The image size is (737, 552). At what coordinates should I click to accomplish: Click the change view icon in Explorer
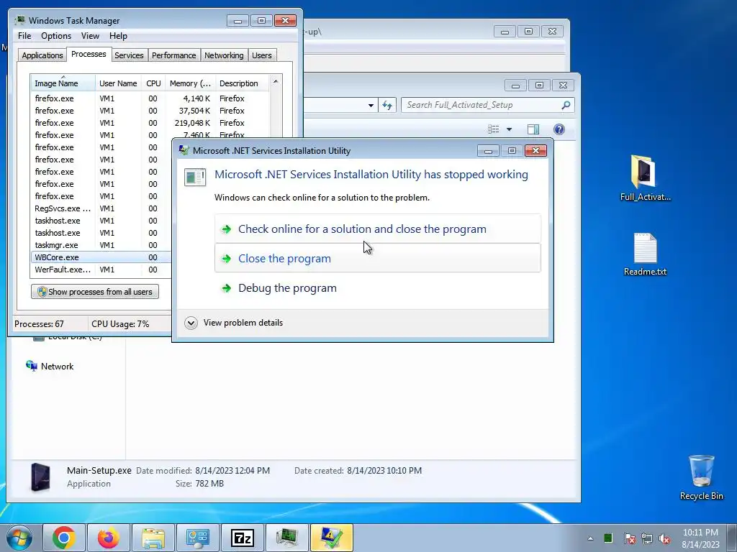click(x=494, y=129)
